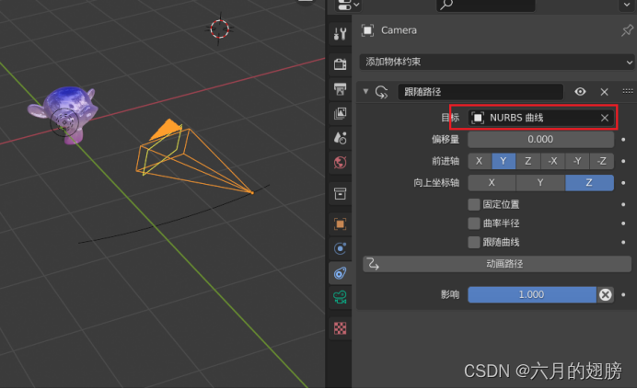Open the World properties tab
637x389 pixels.
tap(340, 163)
